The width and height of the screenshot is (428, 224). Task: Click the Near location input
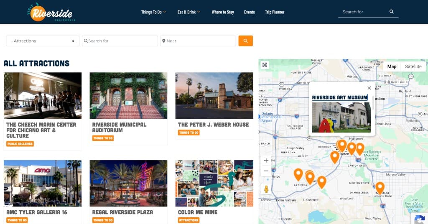click(198, 41)
